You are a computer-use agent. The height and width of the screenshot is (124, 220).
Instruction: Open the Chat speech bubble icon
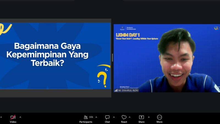click(107, 117)
